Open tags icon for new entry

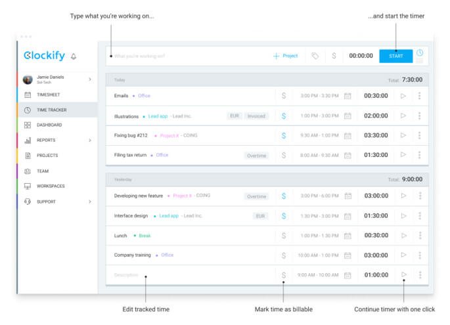(x=315, y=56)
